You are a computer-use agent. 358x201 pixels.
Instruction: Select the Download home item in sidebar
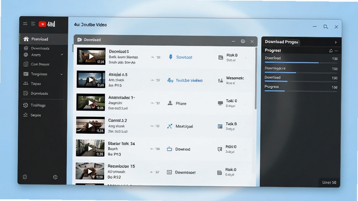tap(43, 39)
